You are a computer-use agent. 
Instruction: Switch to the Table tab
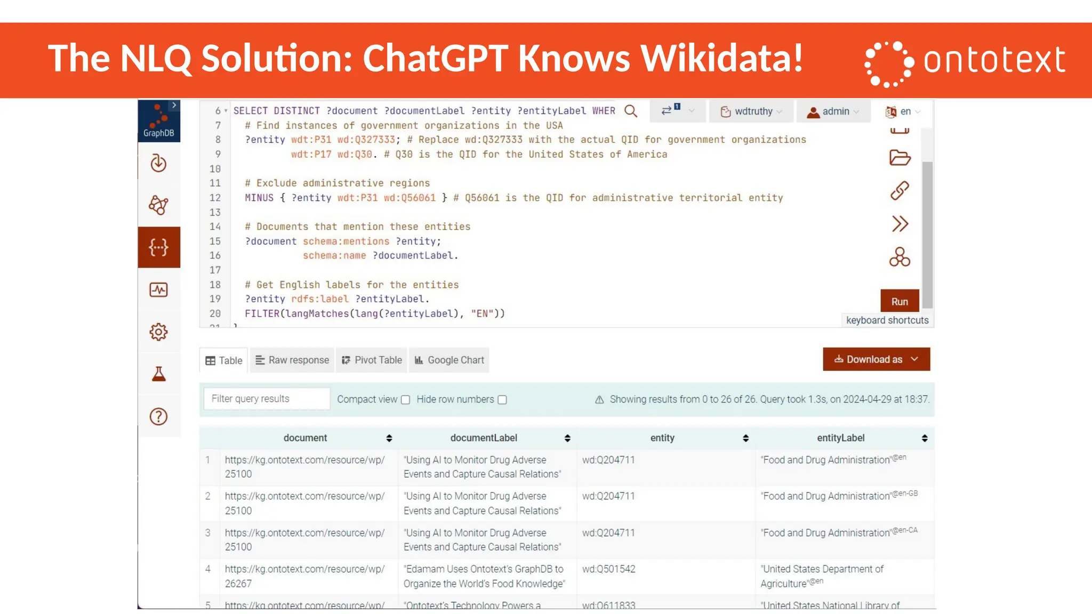(x=224, y=361)
